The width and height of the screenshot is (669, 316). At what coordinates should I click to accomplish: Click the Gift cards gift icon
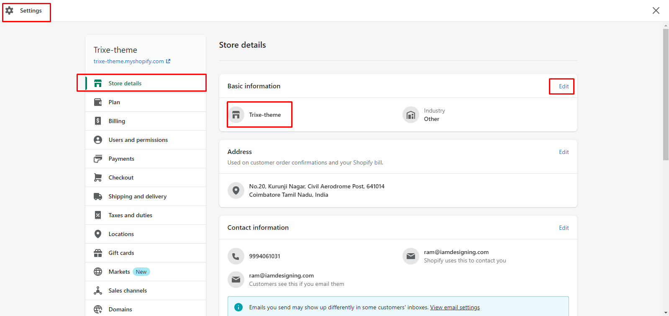click(98, 253)
